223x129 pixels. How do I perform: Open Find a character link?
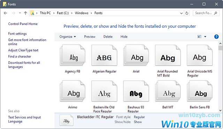[x=20, y=56]
